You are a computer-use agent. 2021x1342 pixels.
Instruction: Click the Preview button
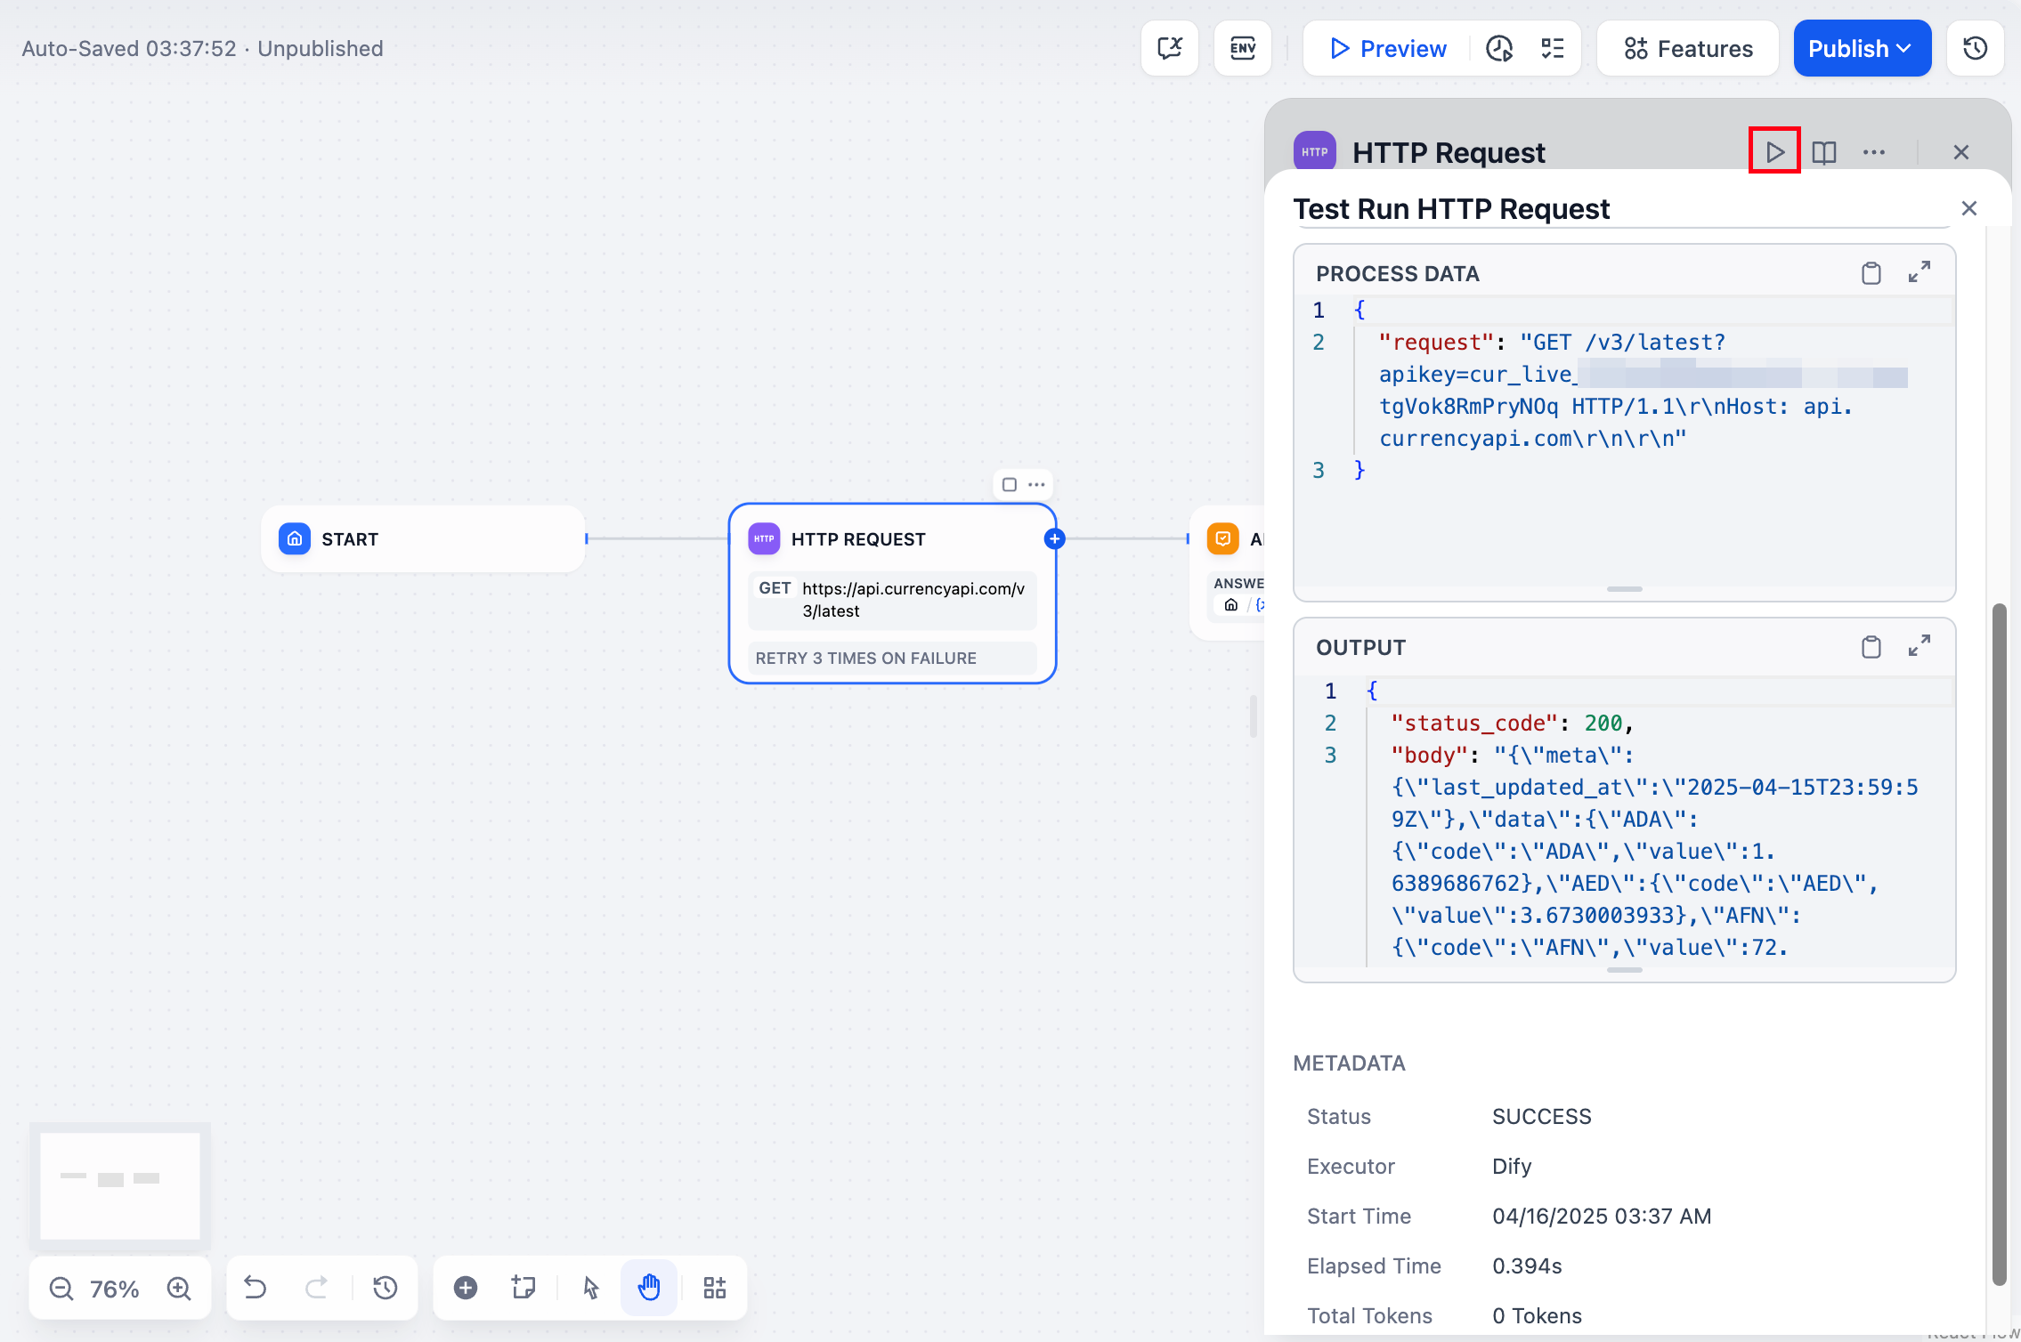point(1388,48)
